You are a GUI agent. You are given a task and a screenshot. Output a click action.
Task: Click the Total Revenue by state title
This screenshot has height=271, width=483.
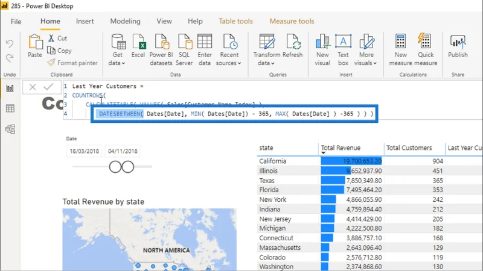click(x=103, y=202)
